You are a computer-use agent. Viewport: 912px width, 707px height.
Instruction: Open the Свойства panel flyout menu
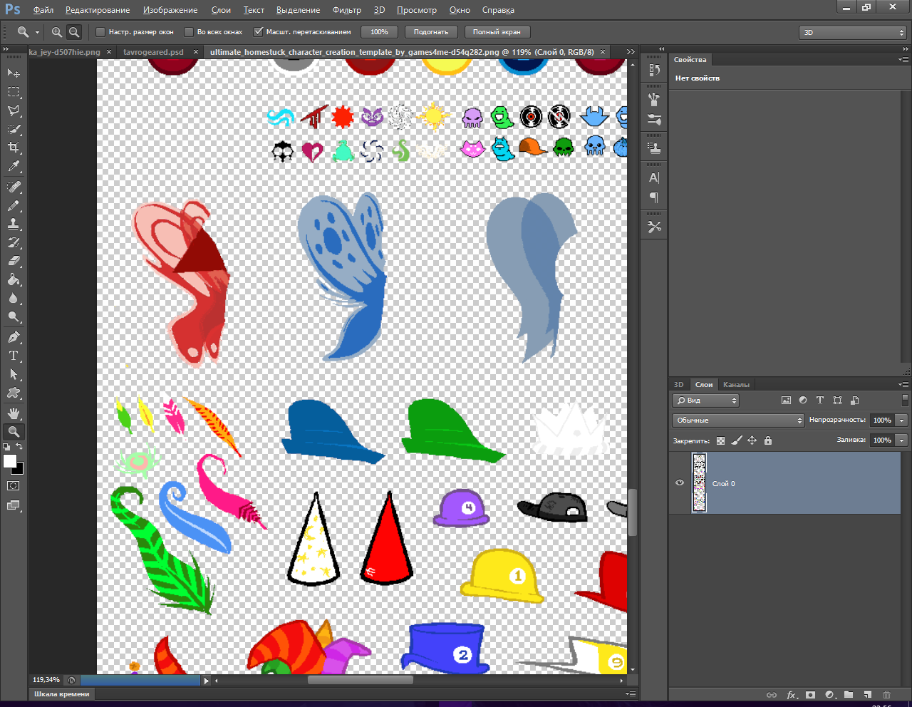coord(903,60)
